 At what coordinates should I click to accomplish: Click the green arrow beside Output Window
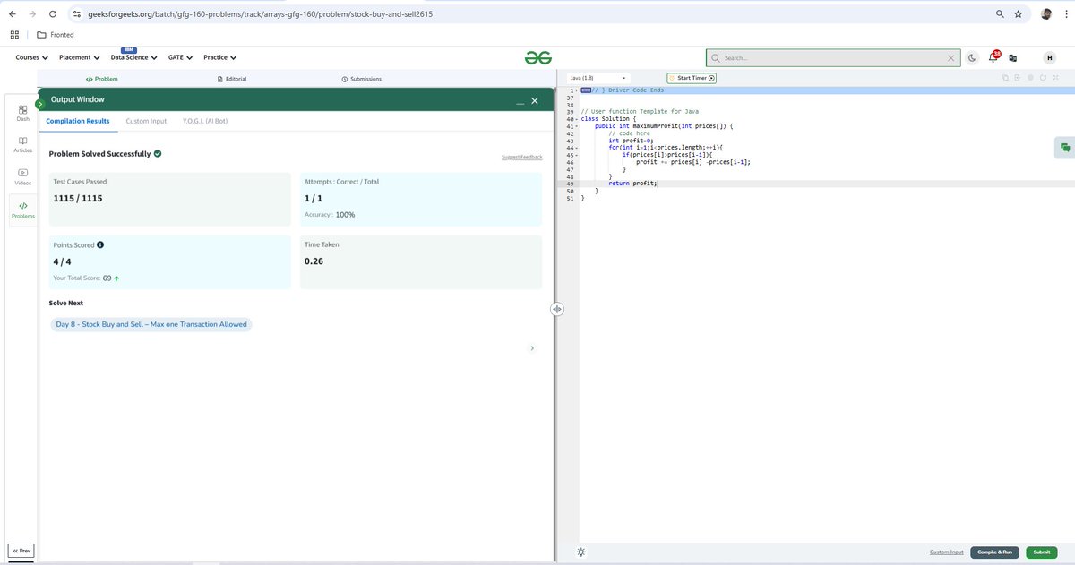point(39,104)
